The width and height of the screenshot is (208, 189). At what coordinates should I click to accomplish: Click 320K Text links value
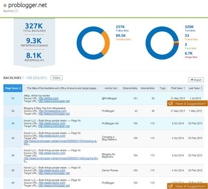coord(189,27)
